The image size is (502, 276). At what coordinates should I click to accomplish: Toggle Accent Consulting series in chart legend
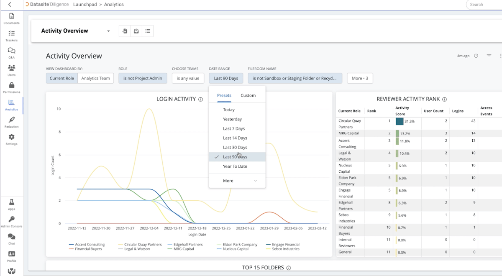click(87, 245)
